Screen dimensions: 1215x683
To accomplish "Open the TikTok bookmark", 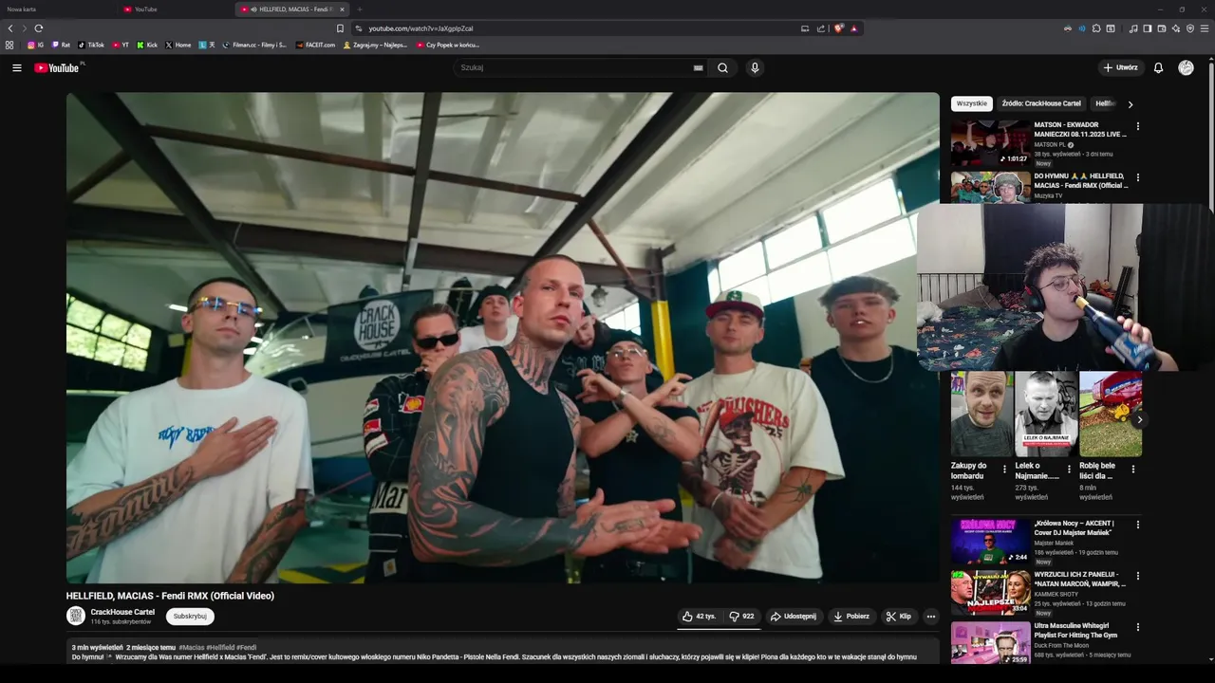I will (x=91, y=45).
